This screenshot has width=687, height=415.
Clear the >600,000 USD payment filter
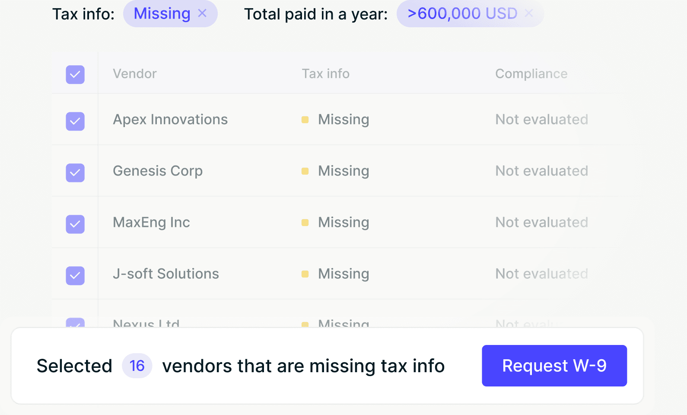coord(529,13)
